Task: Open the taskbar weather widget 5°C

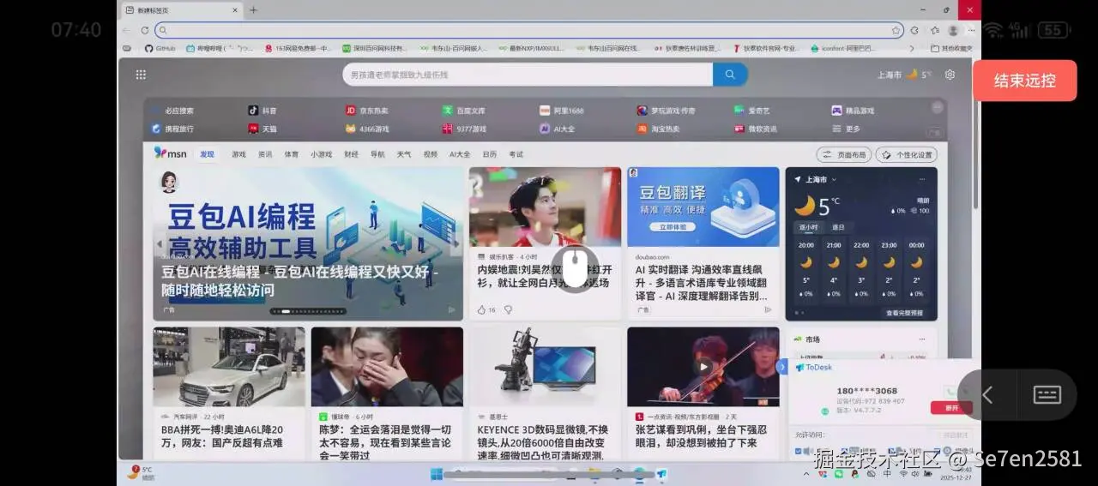Action: [140, 473]
